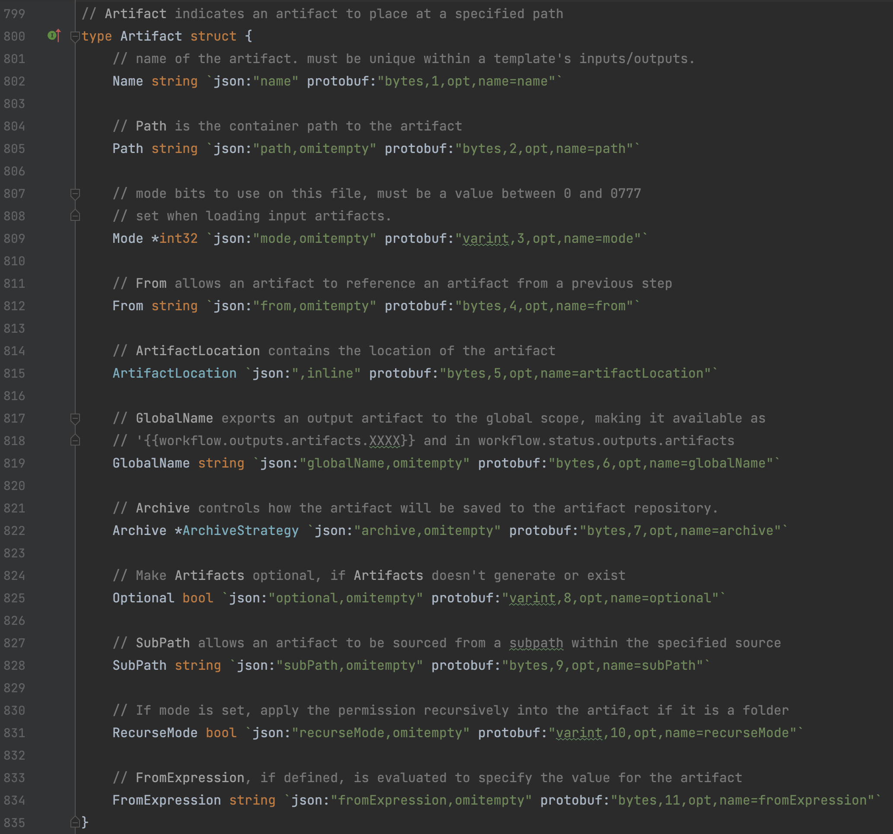
Task: Click the underlined varint typo on line 809
Action: 485,239
